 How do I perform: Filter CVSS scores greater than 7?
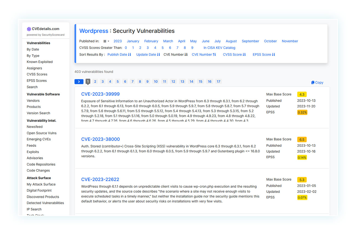pyautogui.click(x=177, y=48)
